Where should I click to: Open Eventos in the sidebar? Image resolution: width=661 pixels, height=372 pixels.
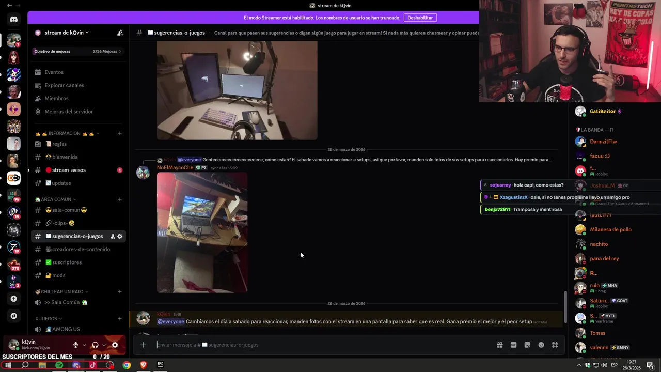78,72
